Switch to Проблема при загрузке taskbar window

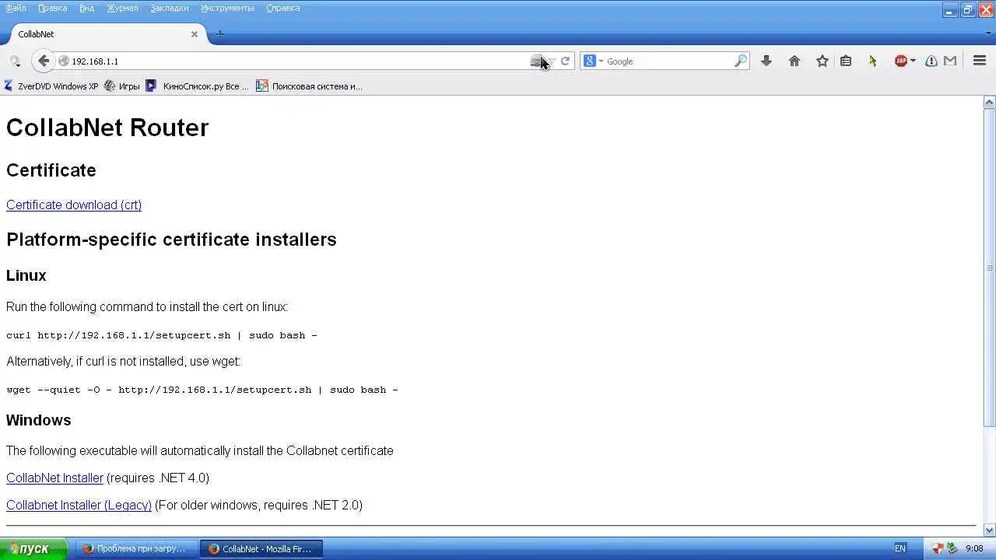[x=136, y=548]
